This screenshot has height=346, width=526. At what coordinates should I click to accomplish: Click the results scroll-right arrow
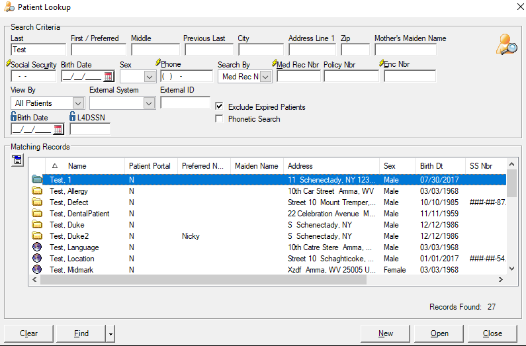pyautogui.click(x=500, y=279)
